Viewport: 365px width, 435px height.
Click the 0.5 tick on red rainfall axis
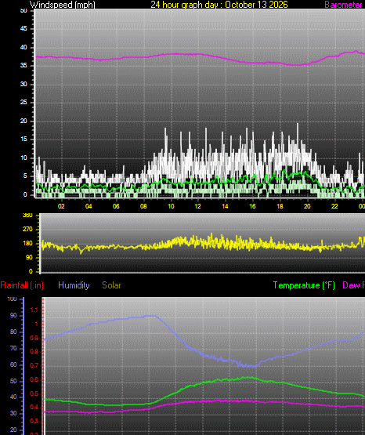point(34,393)
